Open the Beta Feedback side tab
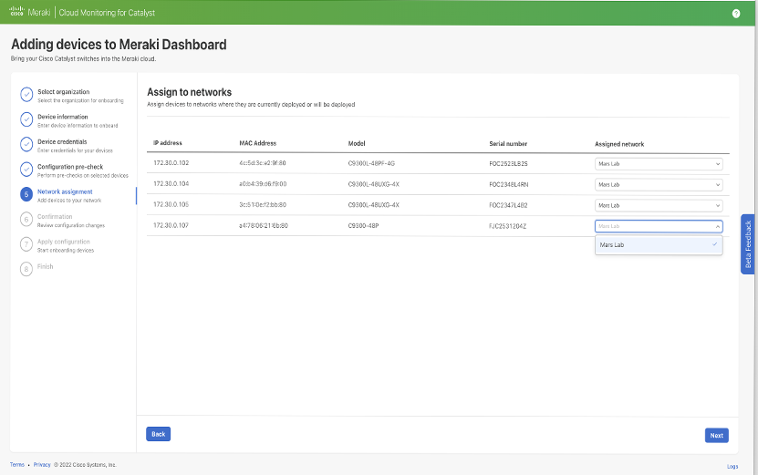Image resolution: width=758 pixels, height=475 pixels. [x=747, y=244]
